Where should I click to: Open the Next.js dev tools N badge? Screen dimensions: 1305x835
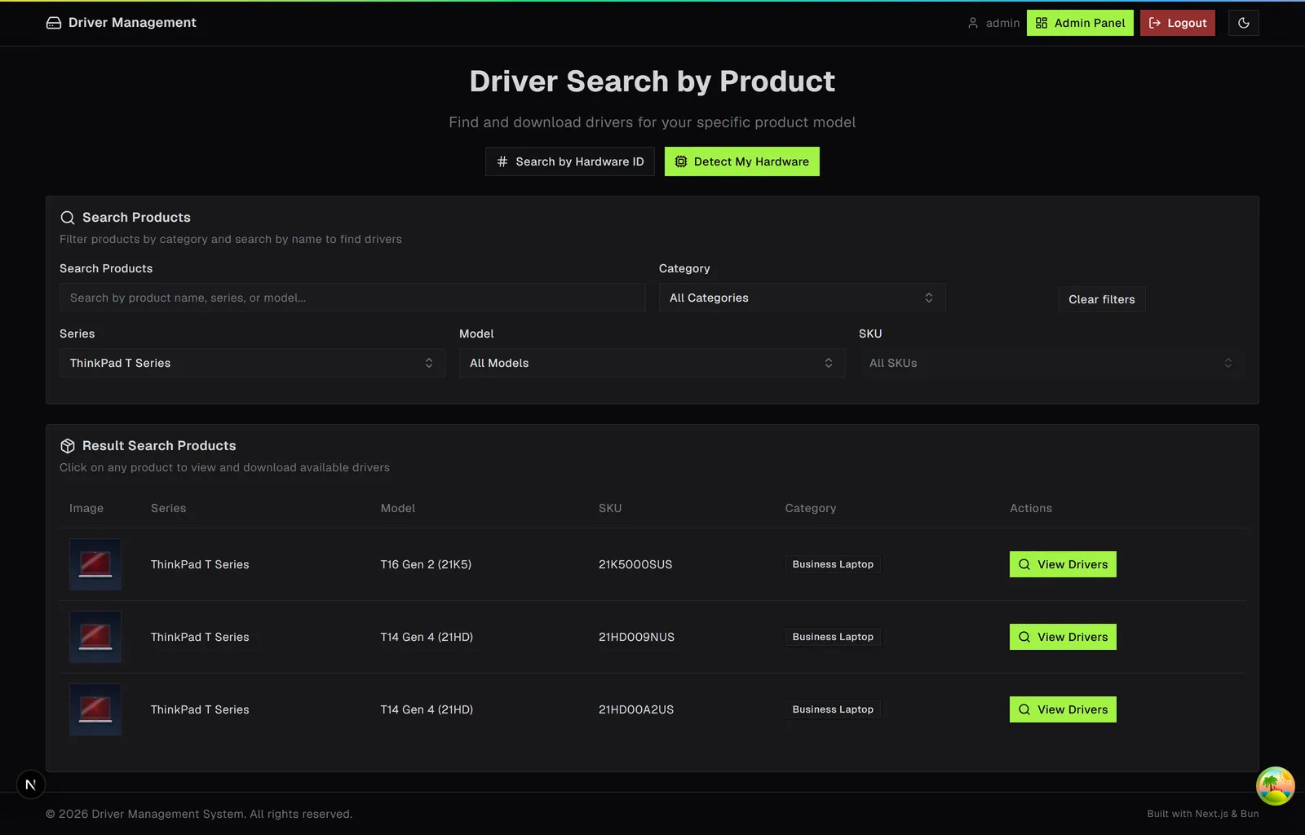(x=31, y=784)
